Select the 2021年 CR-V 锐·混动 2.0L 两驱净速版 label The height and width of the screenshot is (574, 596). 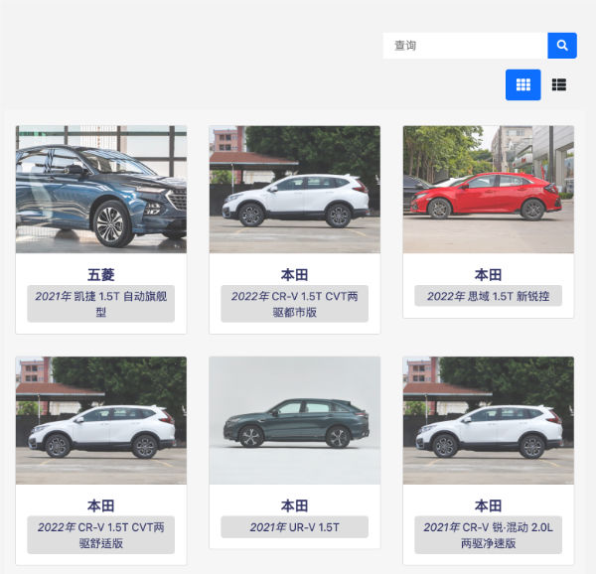489,535
